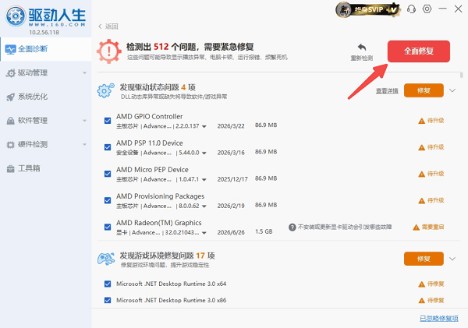This screenshot has width=468, height=328.
Task: Open version dropdown 2.2.0.137 for GPIO Controller
Action: [204, 126]
